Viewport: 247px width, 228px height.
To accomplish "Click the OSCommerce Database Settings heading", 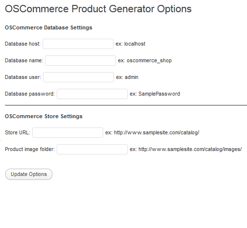I will (x=48, y=27).
